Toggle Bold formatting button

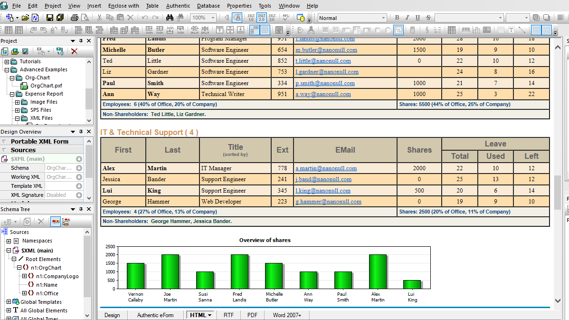[x=397, y=18]
